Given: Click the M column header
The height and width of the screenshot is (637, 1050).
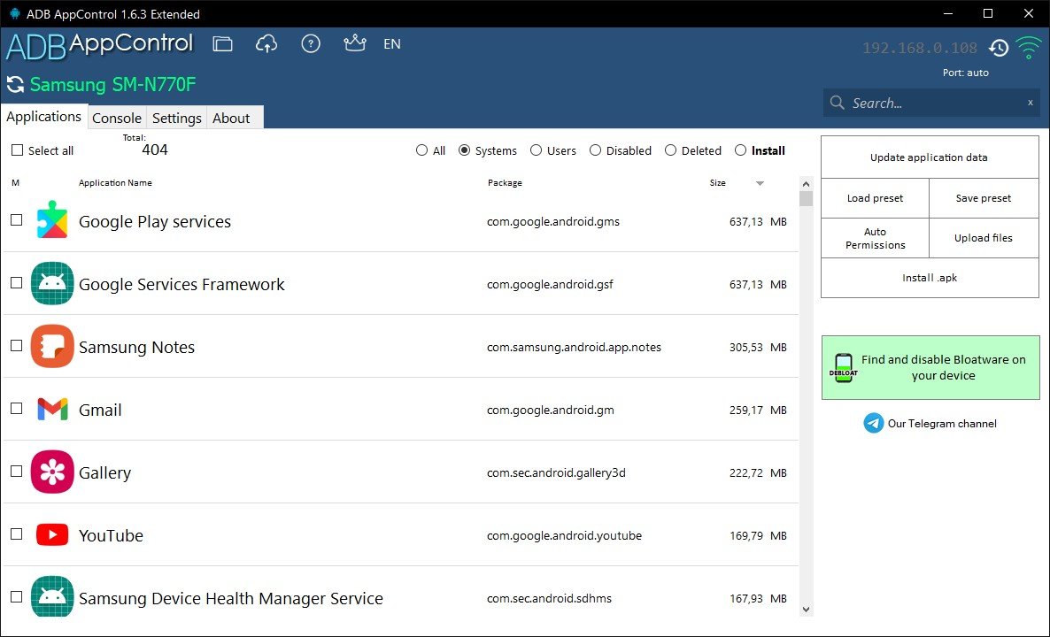Looking at the screenshot, I should [x=15, y=182].
